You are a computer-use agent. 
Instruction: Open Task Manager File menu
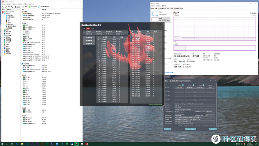[153, 6]
